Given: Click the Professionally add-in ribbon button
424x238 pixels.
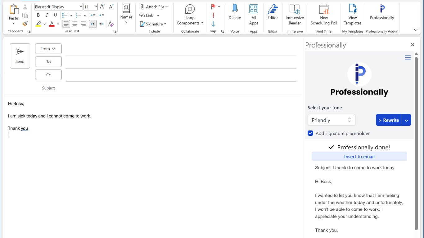Looking at the screenshot, I should click(382, 12).
